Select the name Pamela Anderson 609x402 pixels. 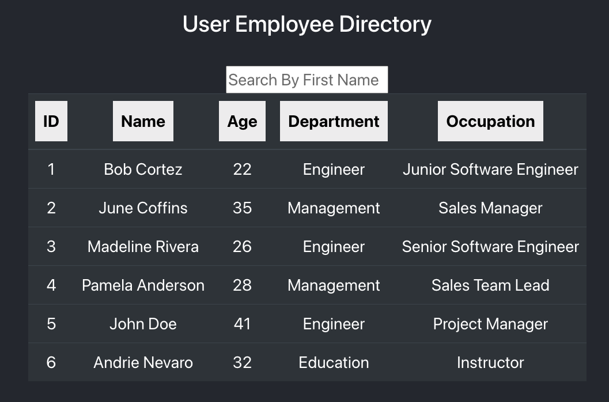143,285
